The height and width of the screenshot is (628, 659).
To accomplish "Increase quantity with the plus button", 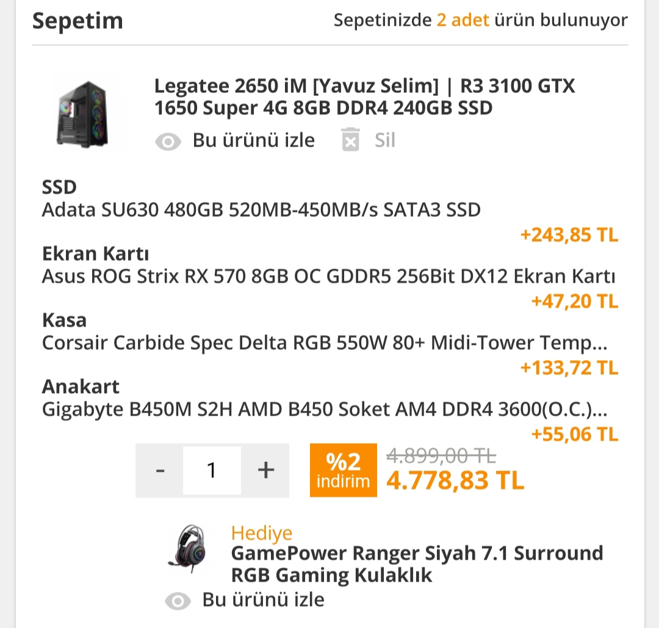I will [x=265, y=470].
